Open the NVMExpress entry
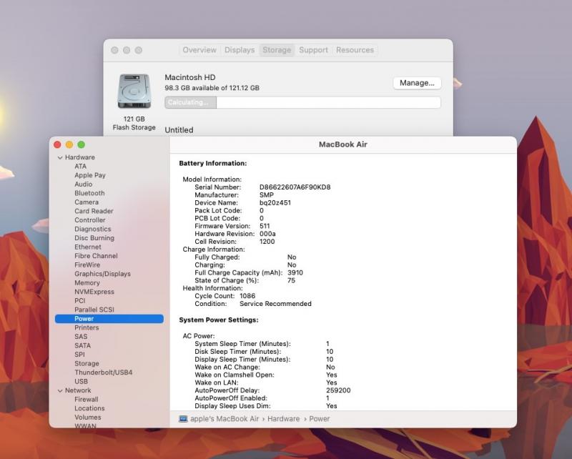 pos(94,292)
